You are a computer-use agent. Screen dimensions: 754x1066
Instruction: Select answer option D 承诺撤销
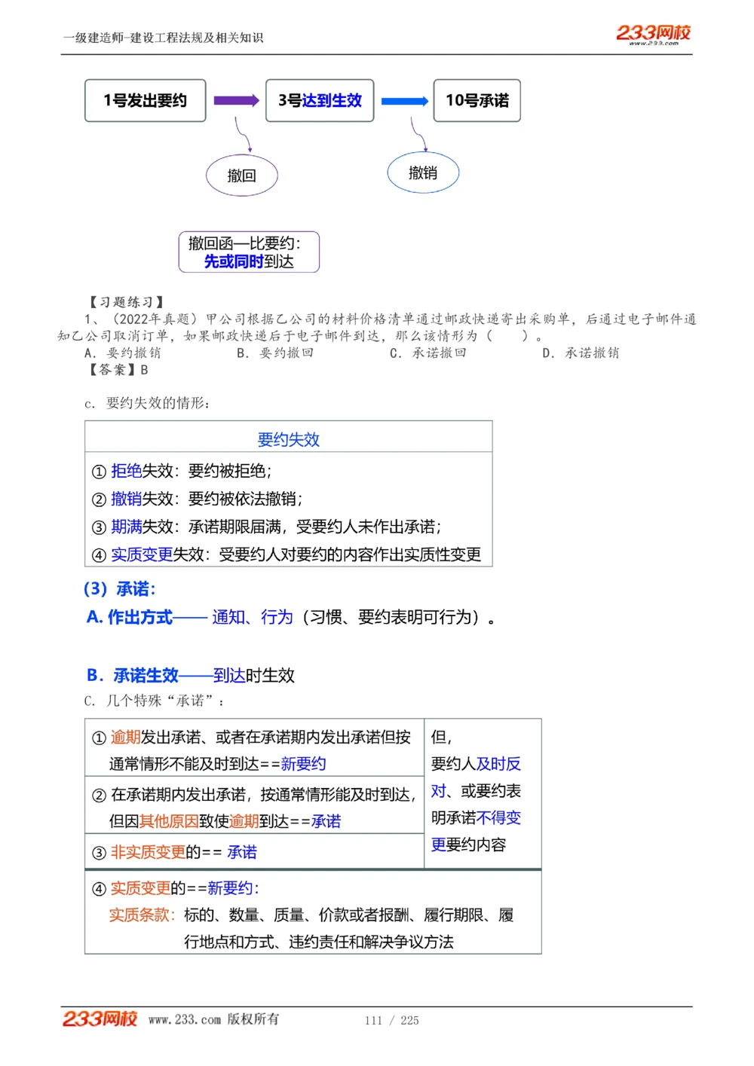(581, 353)
